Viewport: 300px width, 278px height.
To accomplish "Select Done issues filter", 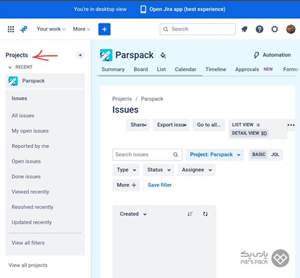I will pos(26,177).
